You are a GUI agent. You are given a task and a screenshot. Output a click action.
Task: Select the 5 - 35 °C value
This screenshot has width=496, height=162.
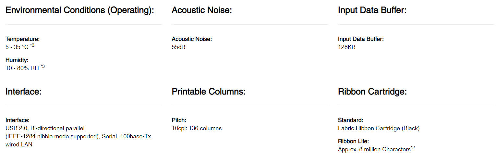click(x=17, y=47)
